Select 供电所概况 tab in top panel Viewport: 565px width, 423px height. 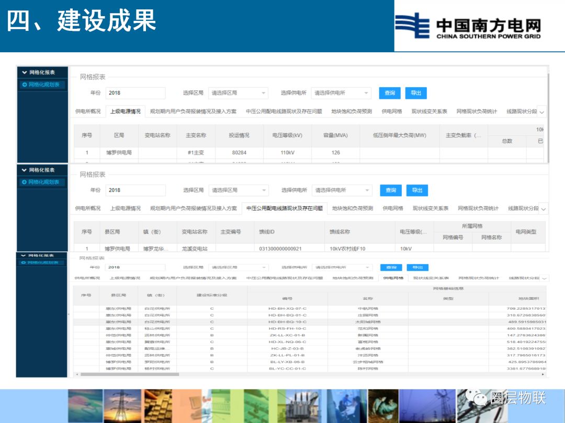(88, 112)
